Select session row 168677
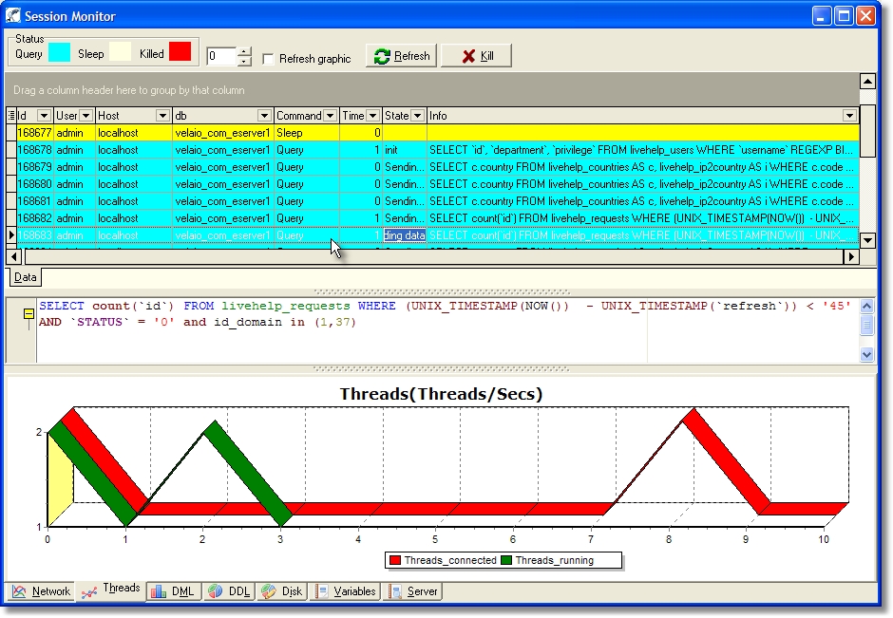This screenshot has width=893, height=618. [x=433, y=133]
